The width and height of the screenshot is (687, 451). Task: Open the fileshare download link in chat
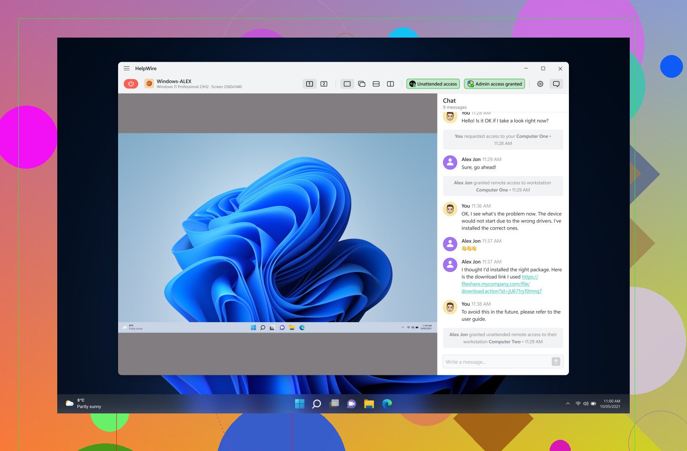coord(501,284)
